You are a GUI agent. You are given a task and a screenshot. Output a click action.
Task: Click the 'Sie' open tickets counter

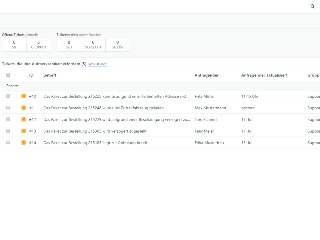click(x=14, y=45)
